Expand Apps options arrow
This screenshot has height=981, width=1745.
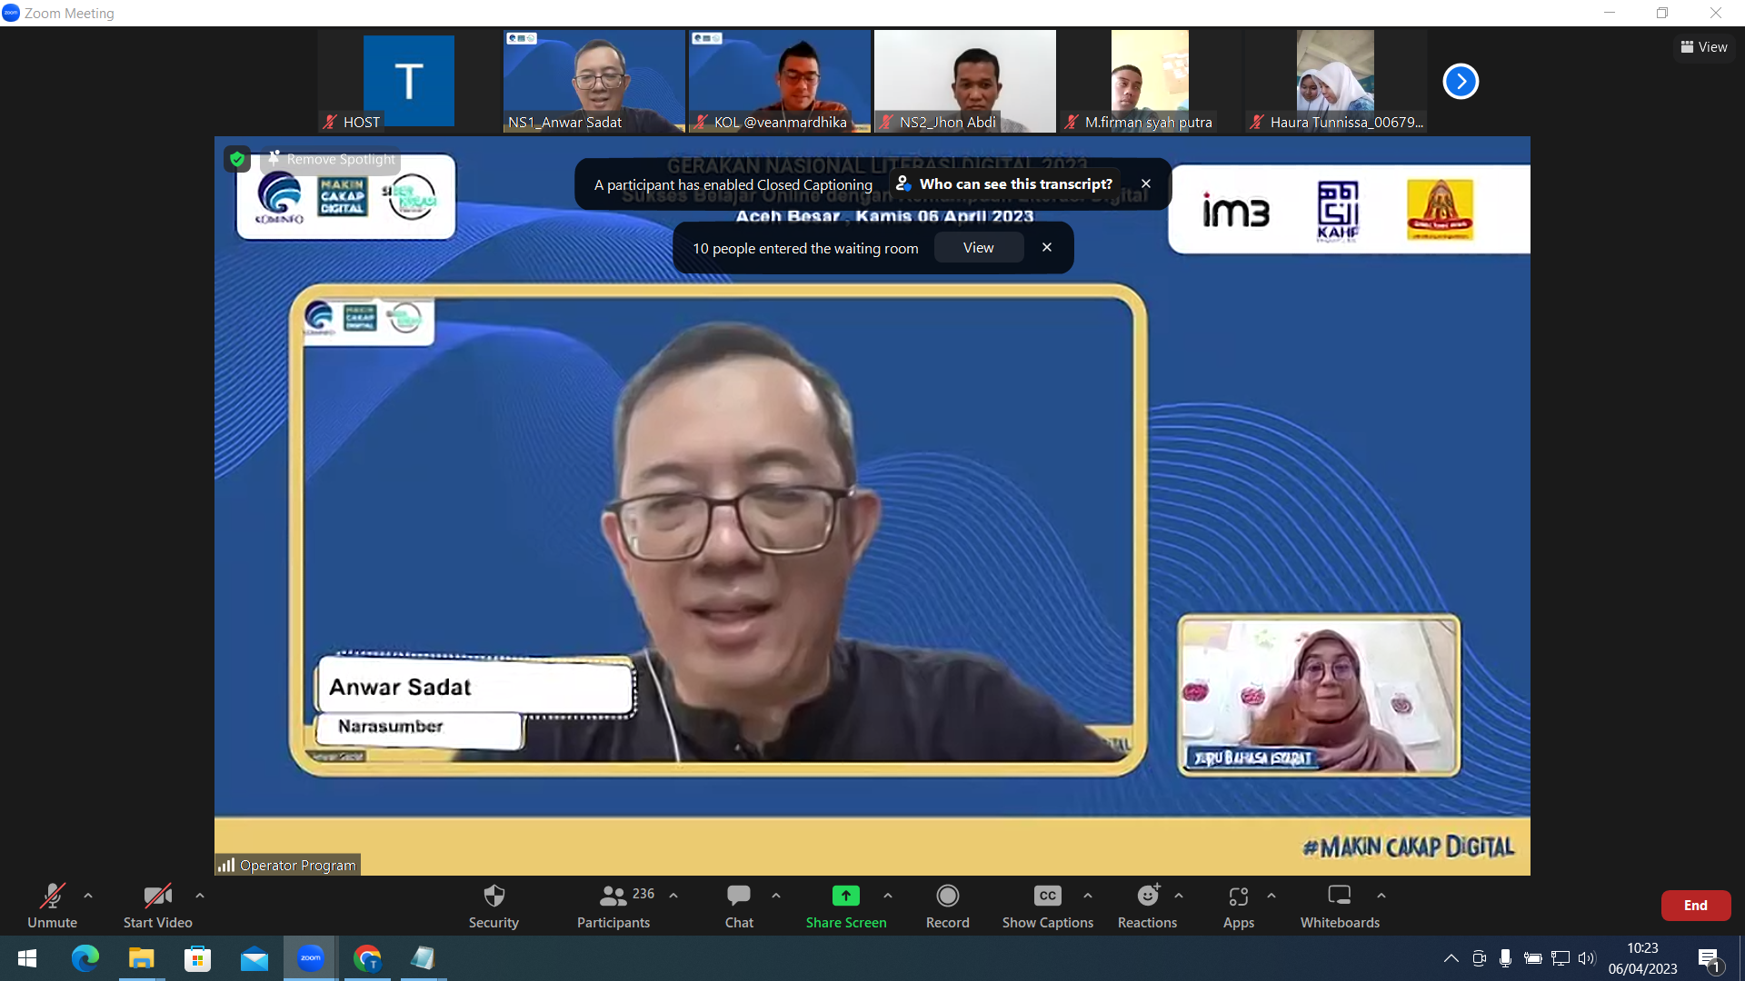(1271, 896)
